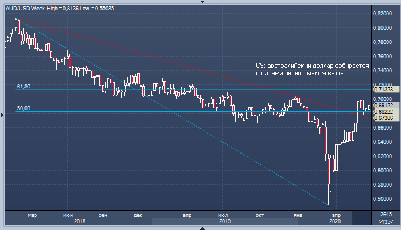Click the 2020 year label on timeline
Screen dimensions: 401x230
click(x=335, y=221)
